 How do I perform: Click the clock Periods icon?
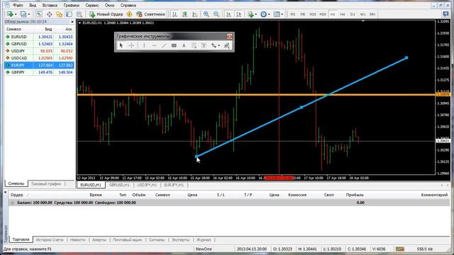pos(263,14)
